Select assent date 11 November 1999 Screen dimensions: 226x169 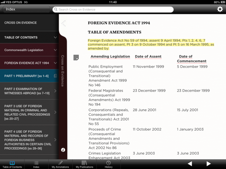(x=148, y=66)
